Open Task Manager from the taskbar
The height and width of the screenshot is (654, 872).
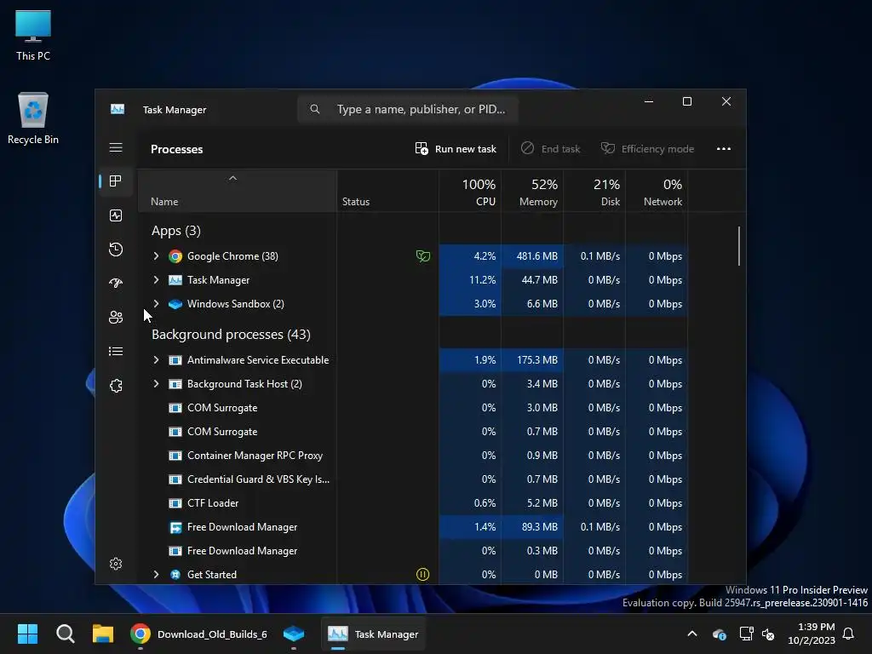click(373, 634)
